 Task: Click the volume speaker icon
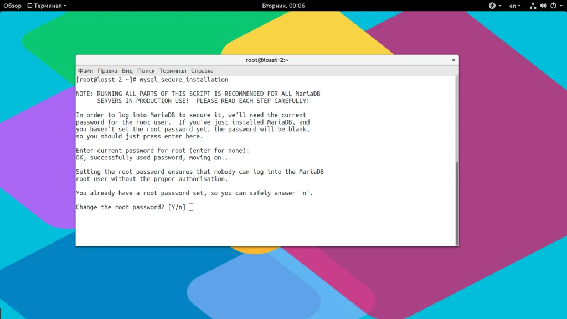point(543,6)
